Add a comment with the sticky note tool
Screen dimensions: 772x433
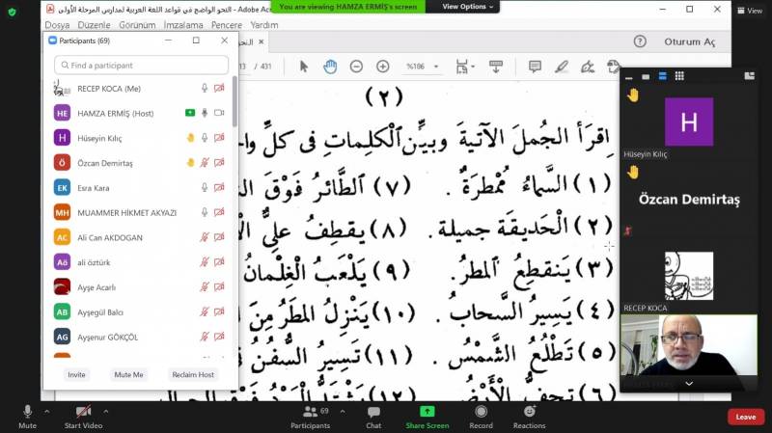tap(535, 67)
